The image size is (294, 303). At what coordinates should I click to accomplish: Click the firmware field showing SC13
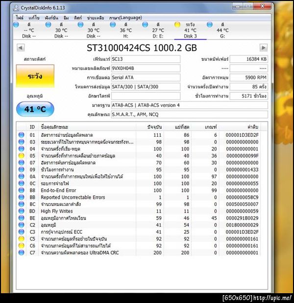pyautogui.click(x=146, y=59)
